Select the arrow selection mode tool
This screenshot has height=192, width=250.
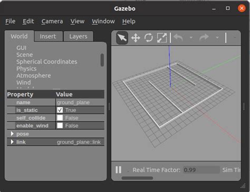(x=122, y=38)
